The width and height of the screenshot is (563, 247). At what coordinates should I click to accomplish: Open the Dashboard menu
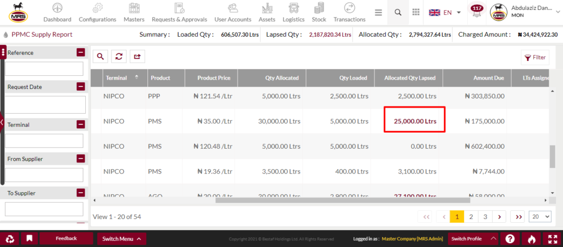point(57,13)
